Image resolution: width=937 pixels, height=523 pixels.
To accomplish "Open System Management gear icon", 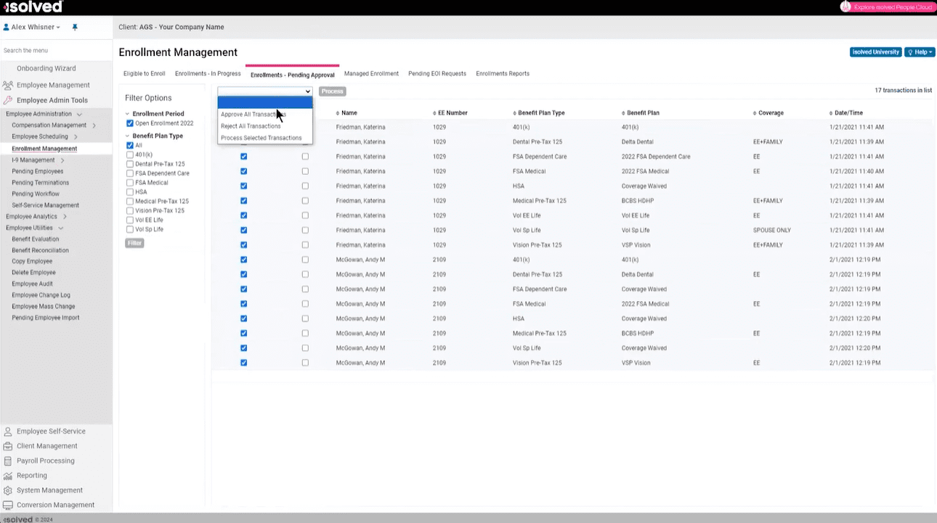I will [x=8, y=490].
